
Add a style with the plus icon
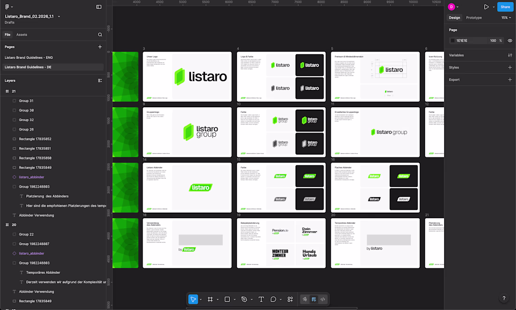pyautogui.click(x=510, y=67)
